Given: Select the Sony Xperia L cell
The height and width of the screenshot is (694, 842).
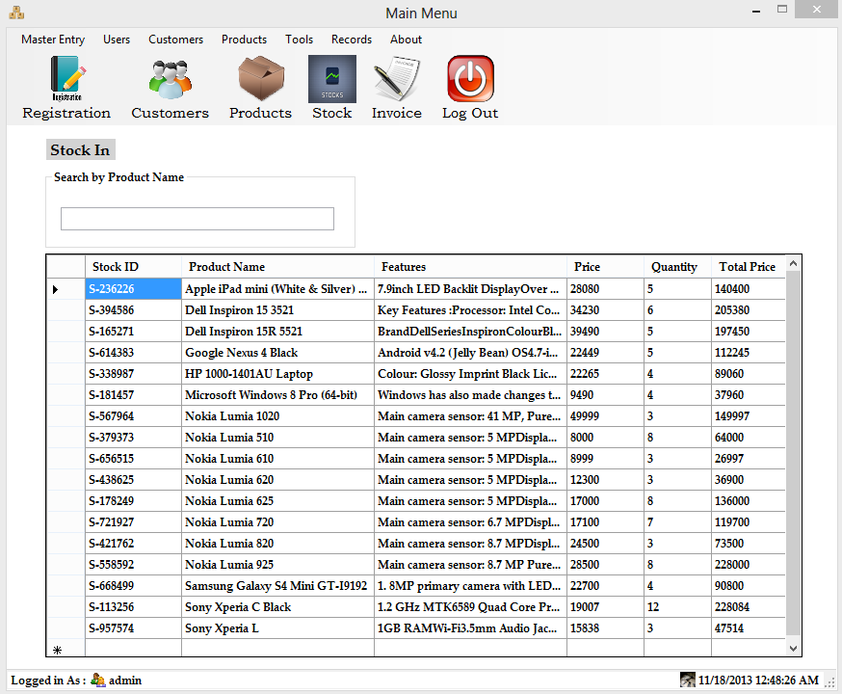Looking at the screenshot, I should pos(277,628).
